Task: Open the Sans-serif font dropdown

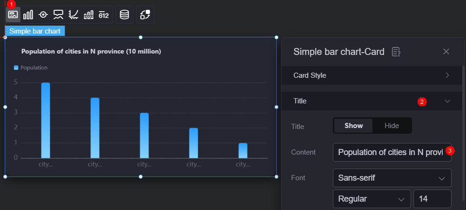Action: 392,178
